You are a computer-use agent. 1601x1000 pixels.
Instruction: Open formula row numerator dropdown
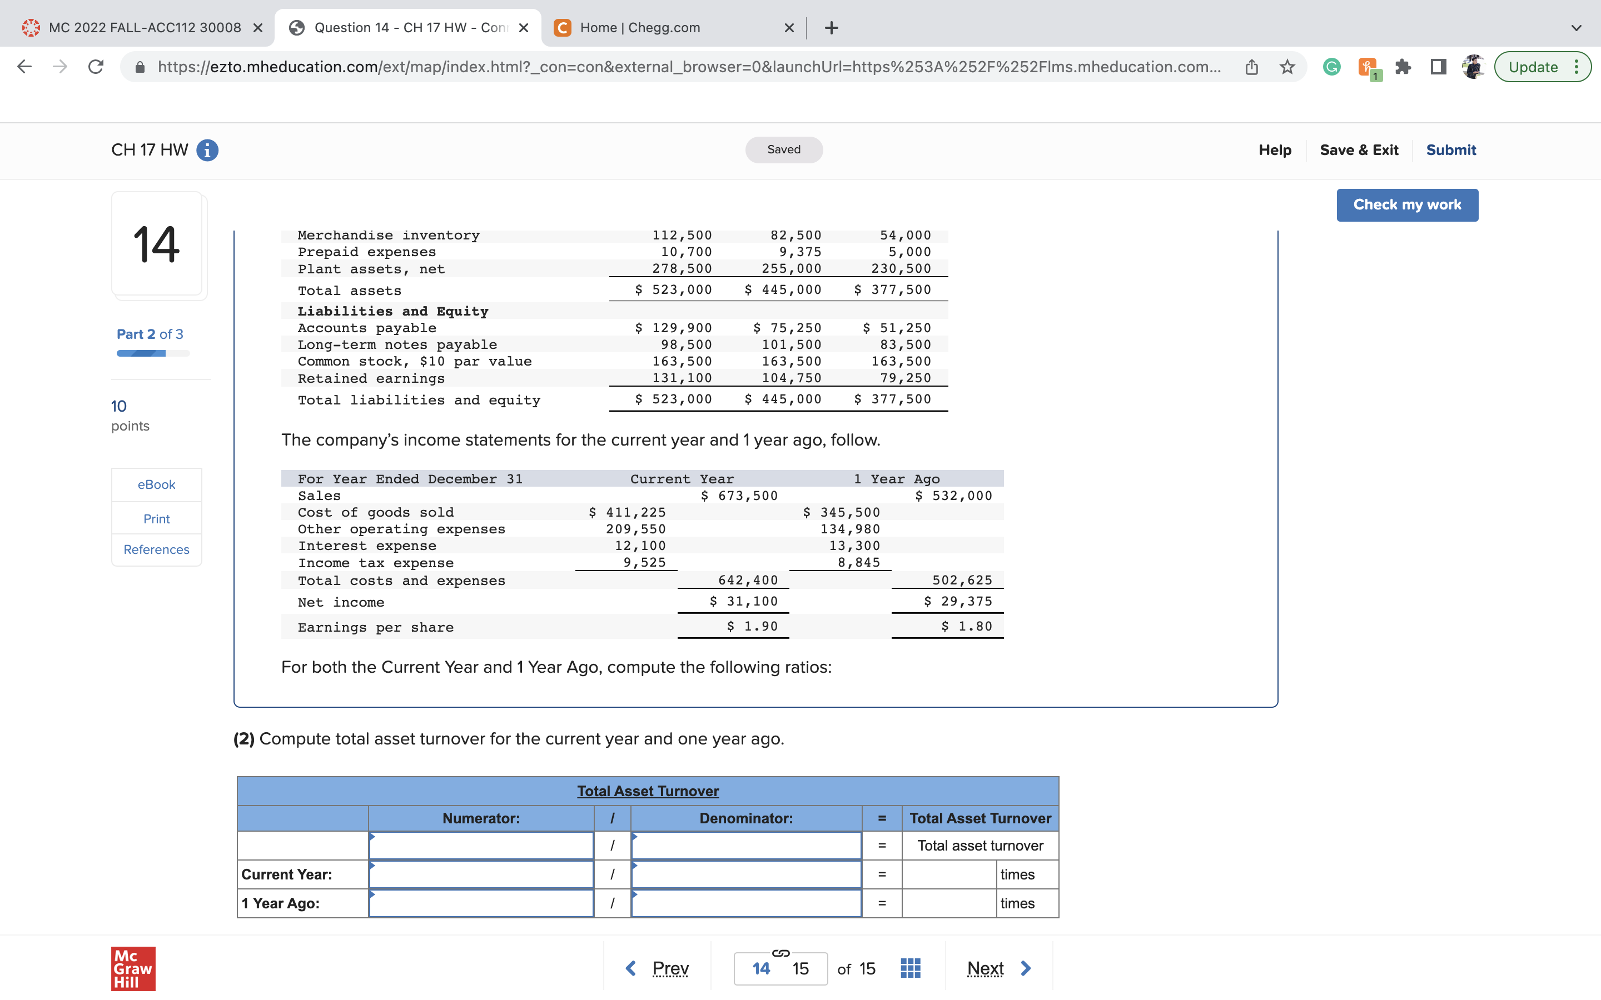tap(481, 846)
